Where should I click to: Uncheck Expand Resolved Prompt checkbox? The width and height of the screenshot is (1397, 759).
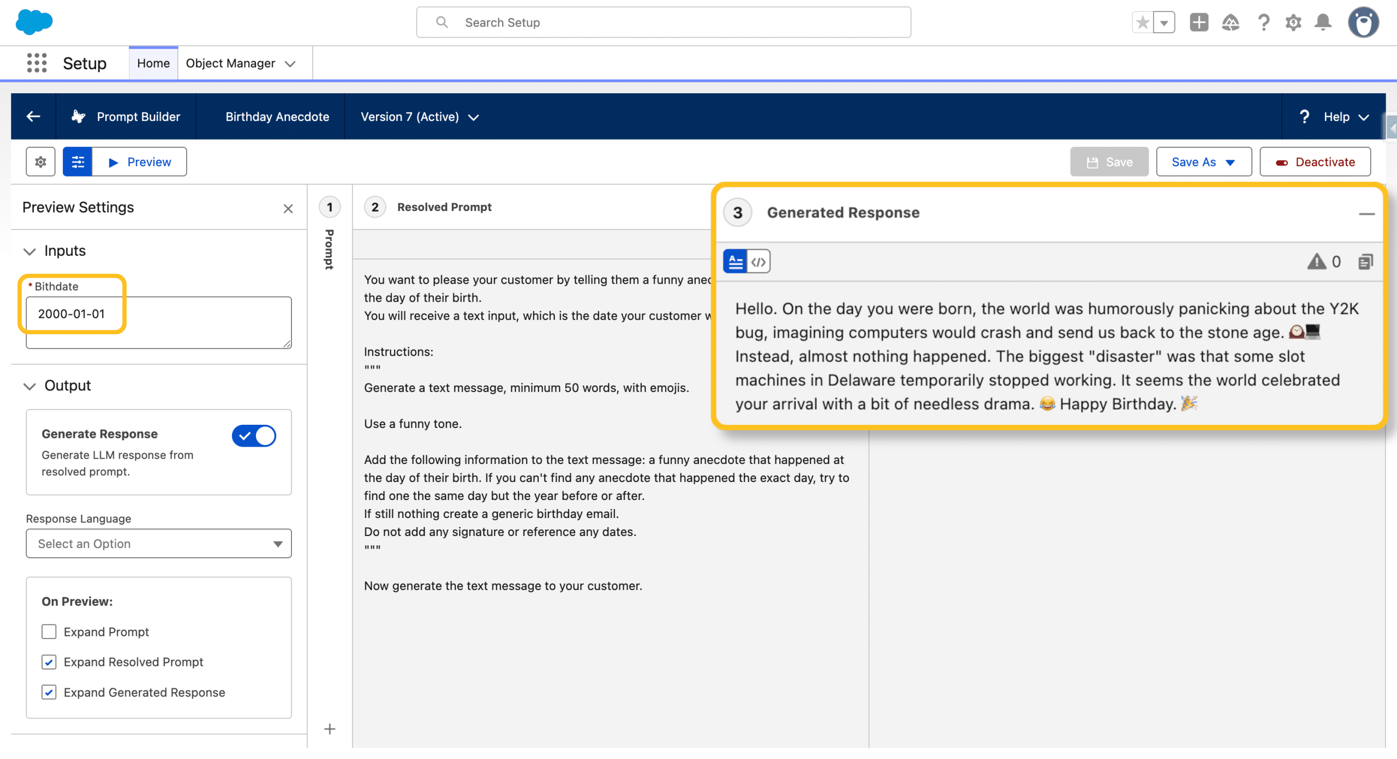click(x=49, y=662)
